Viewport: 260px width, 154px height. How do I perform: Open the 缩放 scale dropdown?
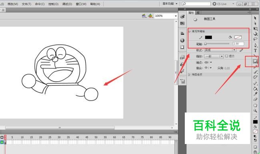pyautogui.click(x=214, y=56)
